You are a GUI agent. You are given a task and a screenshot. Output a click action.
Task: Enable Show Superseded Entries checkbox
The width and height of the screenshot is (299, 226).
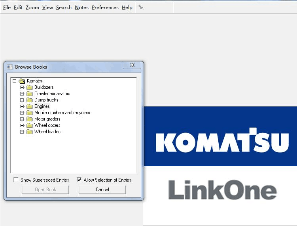16,180
